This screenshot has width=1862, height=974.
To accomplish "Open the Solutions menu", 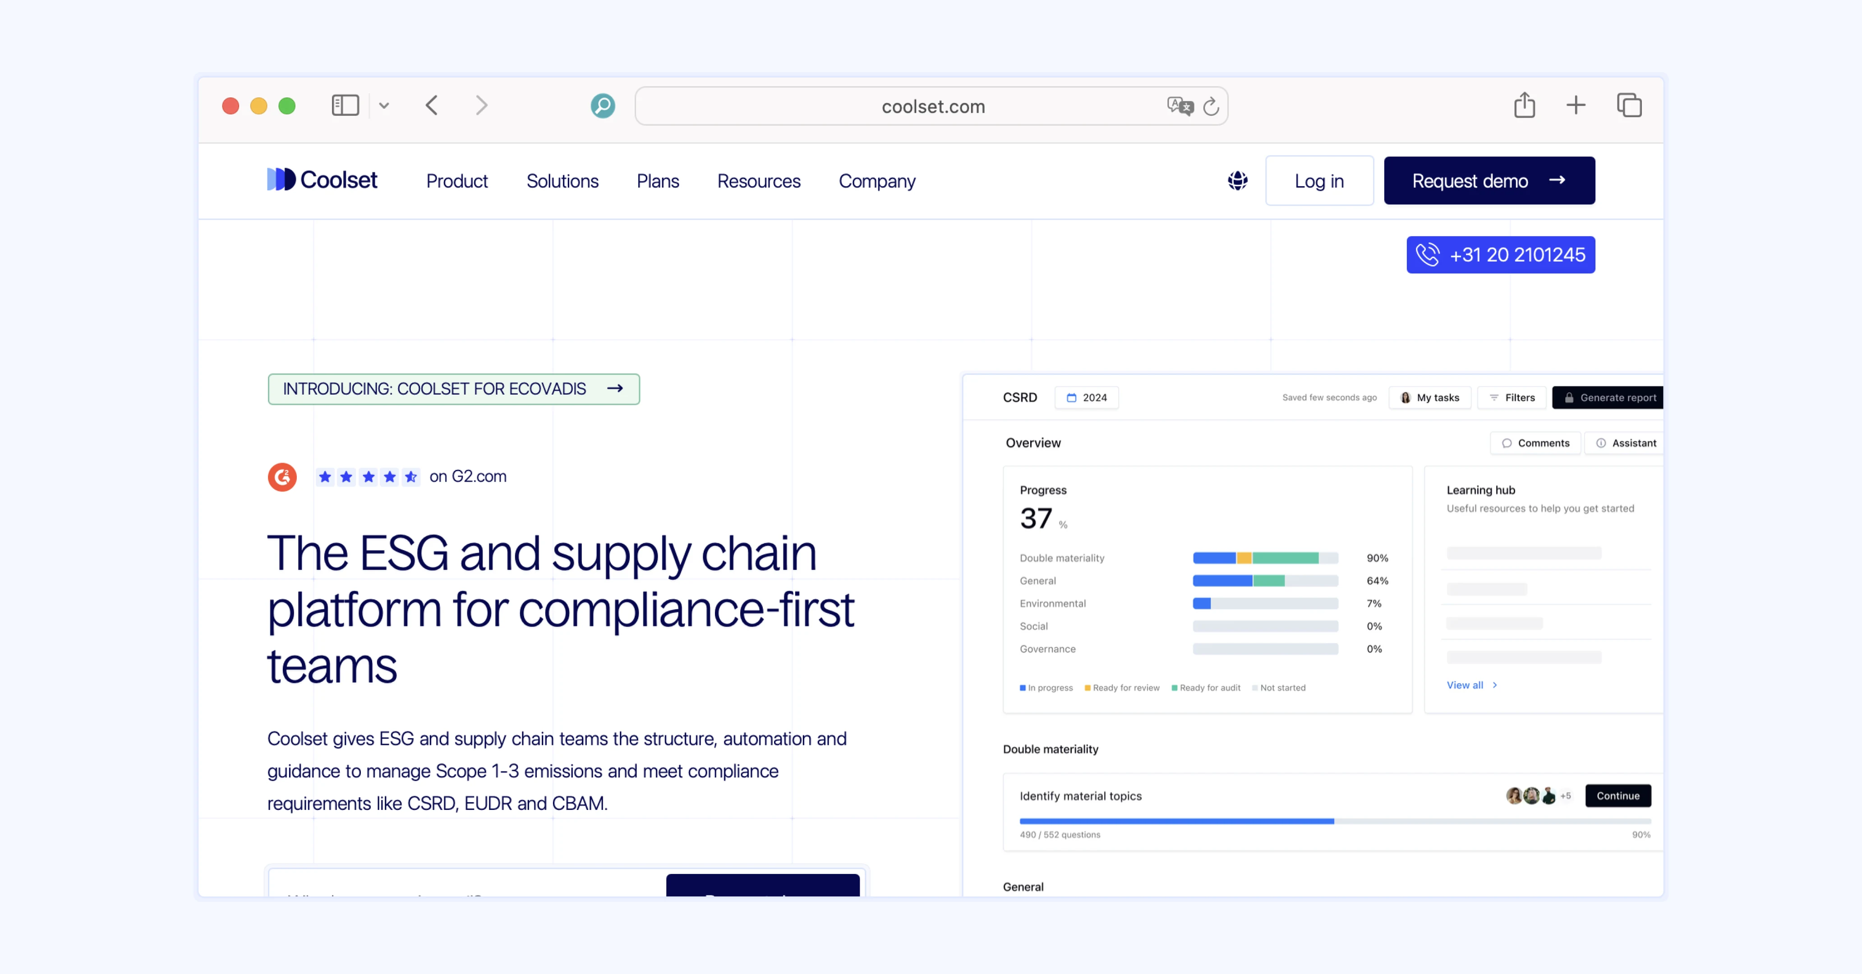I will (562, 181).
